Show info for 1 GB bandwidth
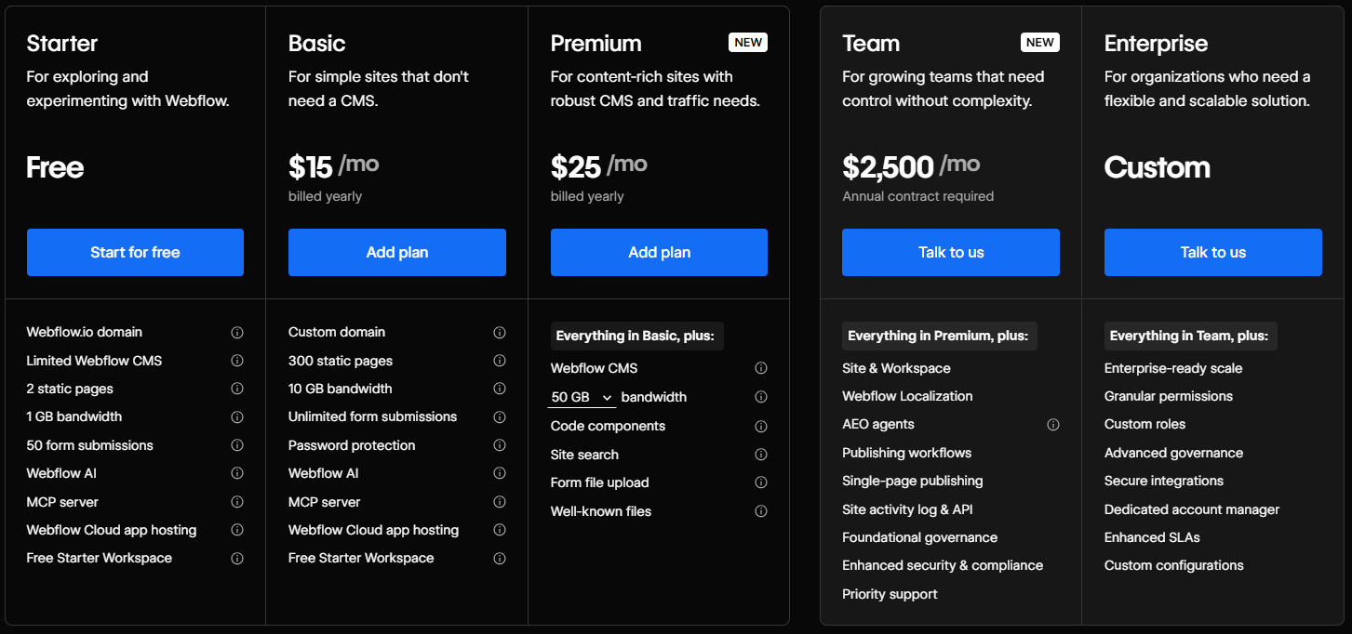 point(237,416)
